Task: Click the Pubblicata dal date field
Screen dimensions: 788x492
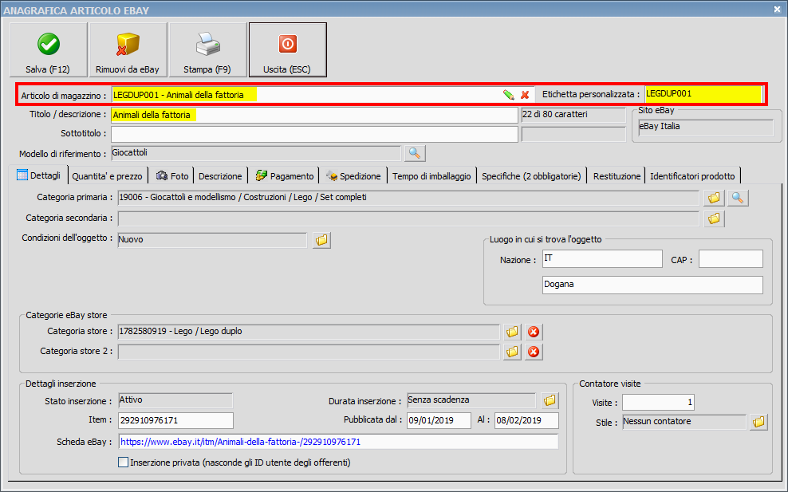Action: (x=439, y=421)
